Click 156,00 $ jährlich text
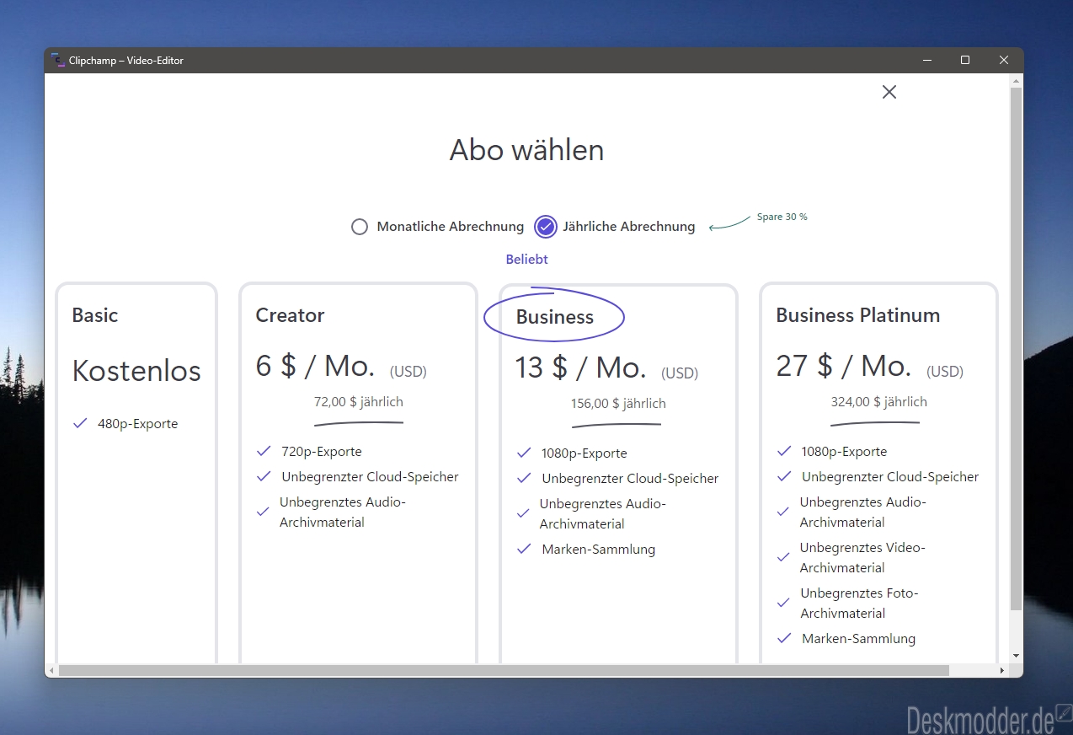 point(618,404)
